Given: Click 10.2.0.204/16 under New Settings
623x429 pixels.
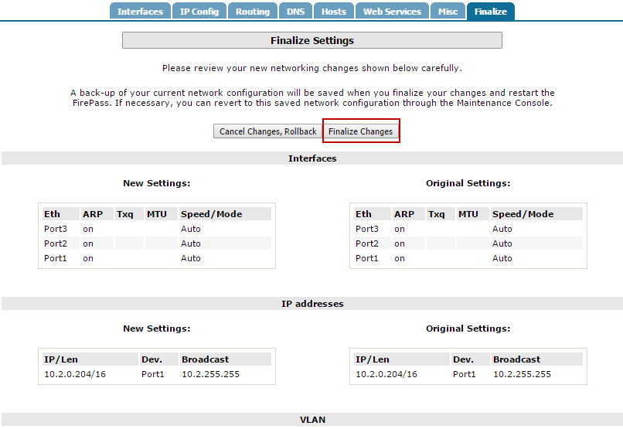Looking at the screenshot, I should click(76, 374).
